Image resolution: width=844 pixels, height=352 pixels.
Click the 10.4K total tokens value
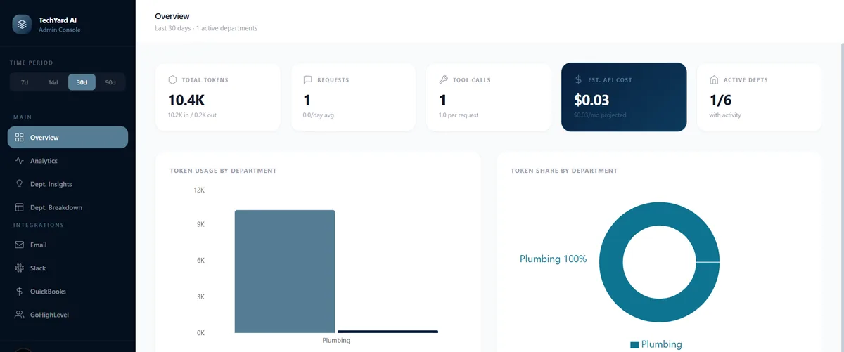tap(186, 100)
